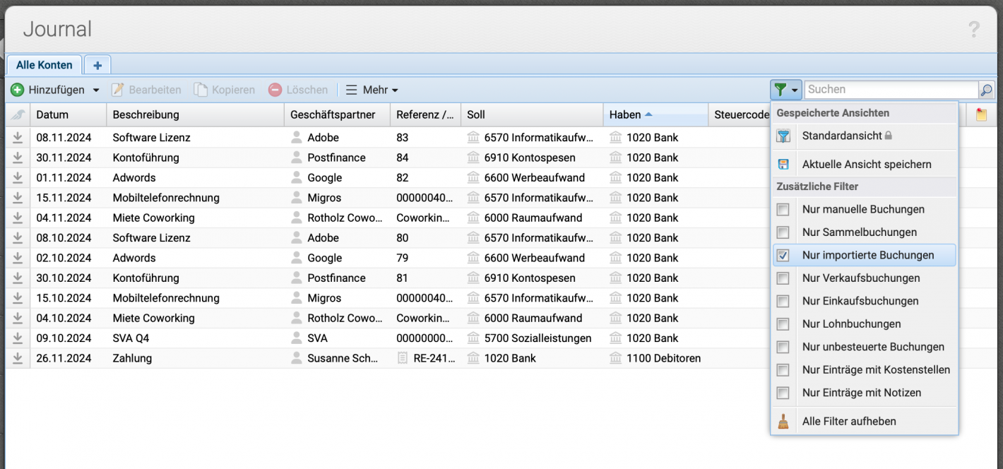Select the SVA Q4 description cell
1003x469 pixels.
195,338
